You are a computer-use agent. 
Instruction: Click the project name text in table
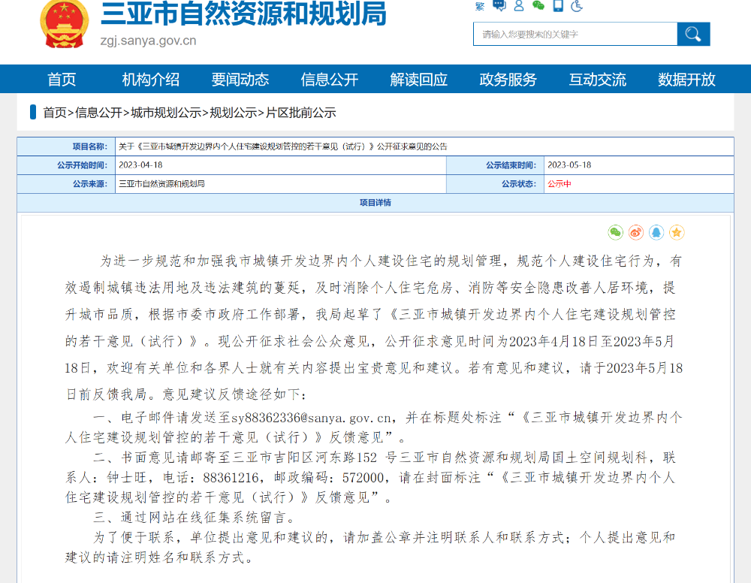[283, 147]
